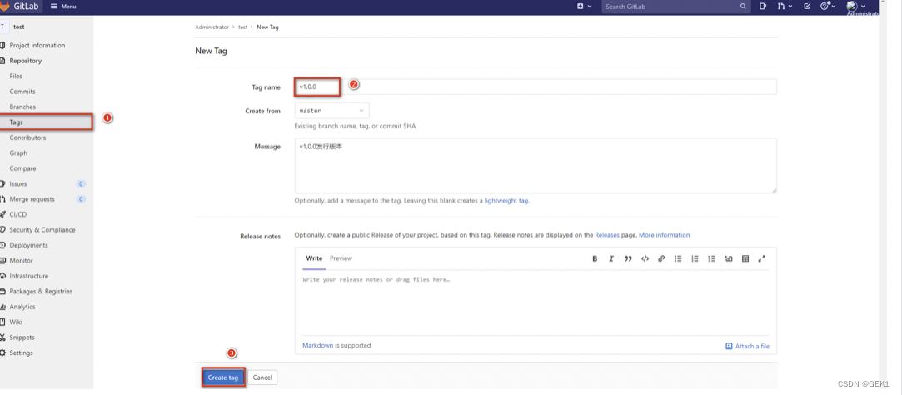This screenshot has width=902, height=395.
Task: Open Project information in sidebar
Action: pos(37,46)
